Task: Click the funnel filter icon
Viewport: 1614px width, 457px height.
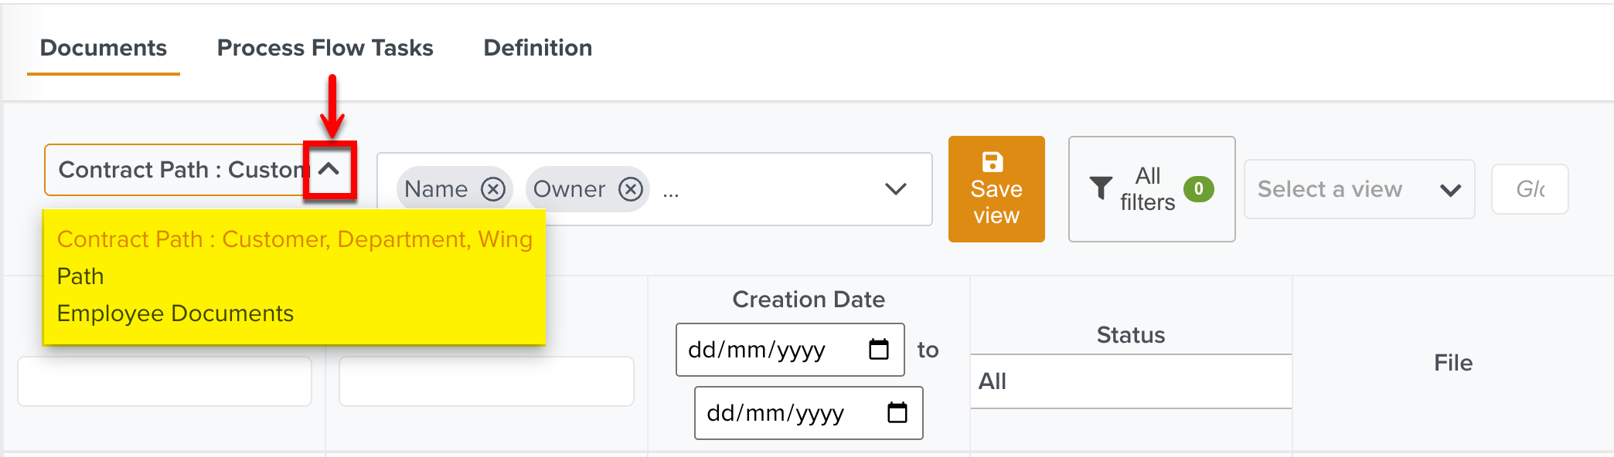Action: (x=1101, y=188)
